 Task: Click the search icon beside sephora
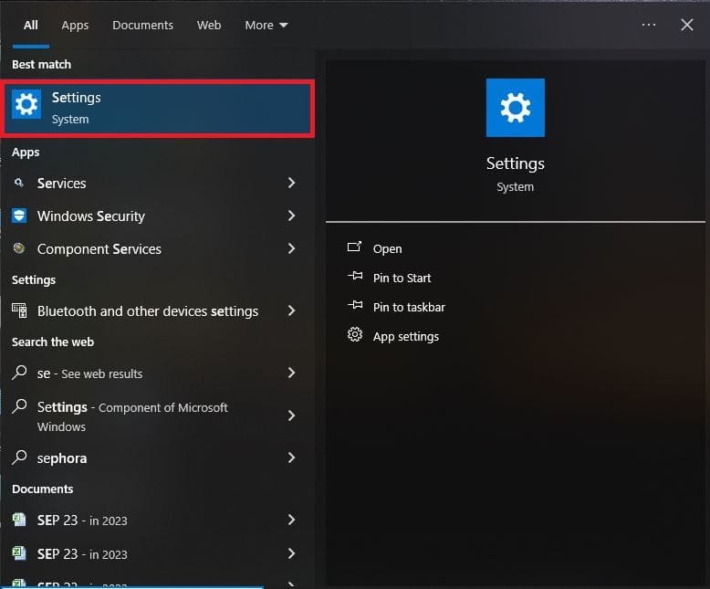tap(19, 458)
